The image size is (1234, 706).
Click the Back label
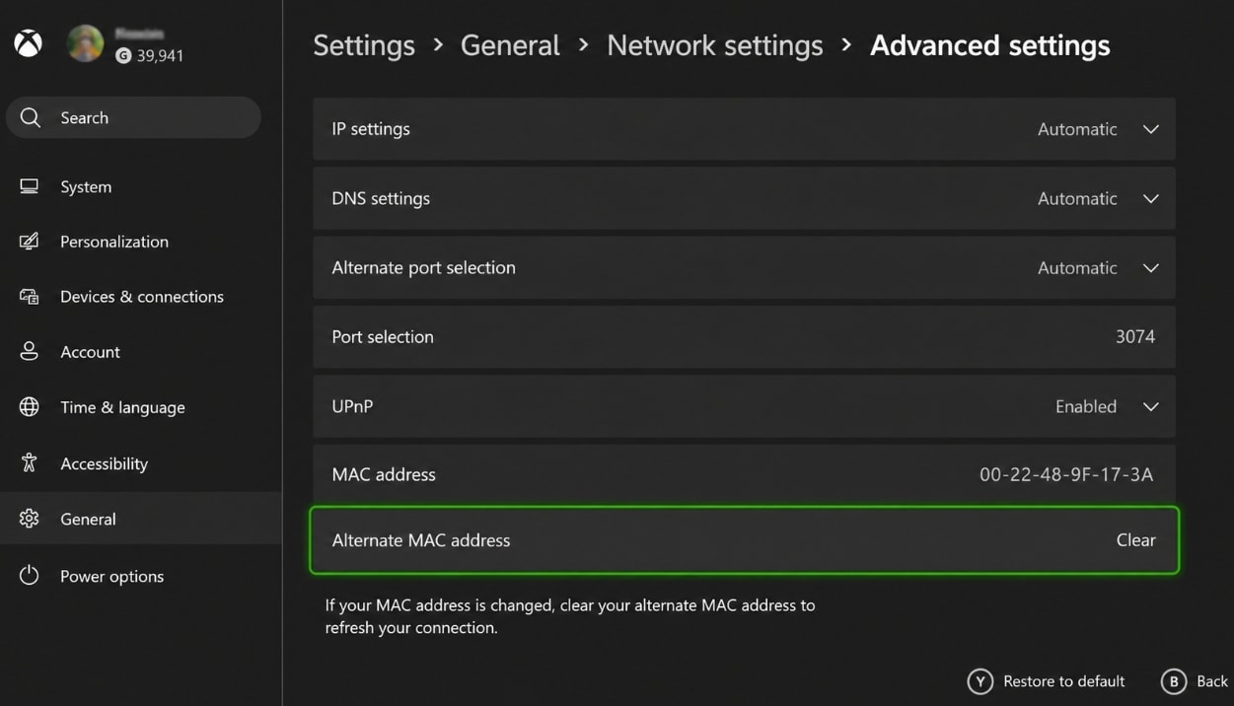pos(1212,681)
